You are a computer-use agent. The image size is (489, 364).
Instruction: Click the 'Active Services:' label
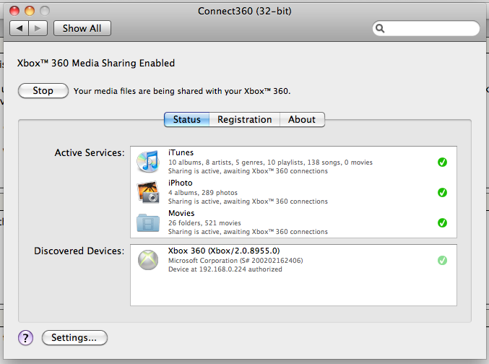click(90, 152)
